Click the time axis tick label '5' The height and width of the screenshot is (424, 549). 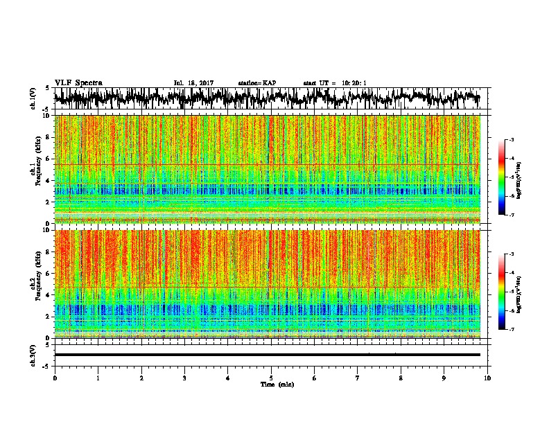click(x=271, y=378)
